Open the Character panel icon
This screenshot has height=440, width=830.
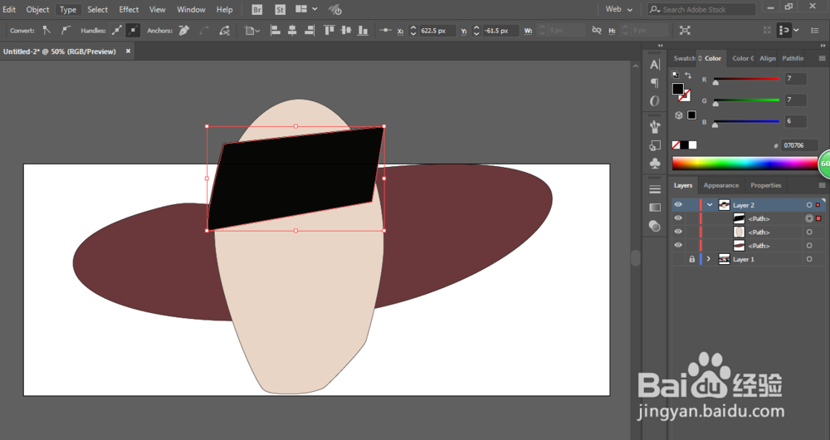tap(655, 64)
